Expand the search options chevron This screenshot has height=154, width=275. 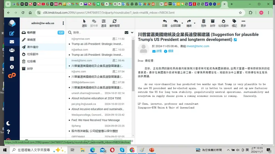point(132,33)
